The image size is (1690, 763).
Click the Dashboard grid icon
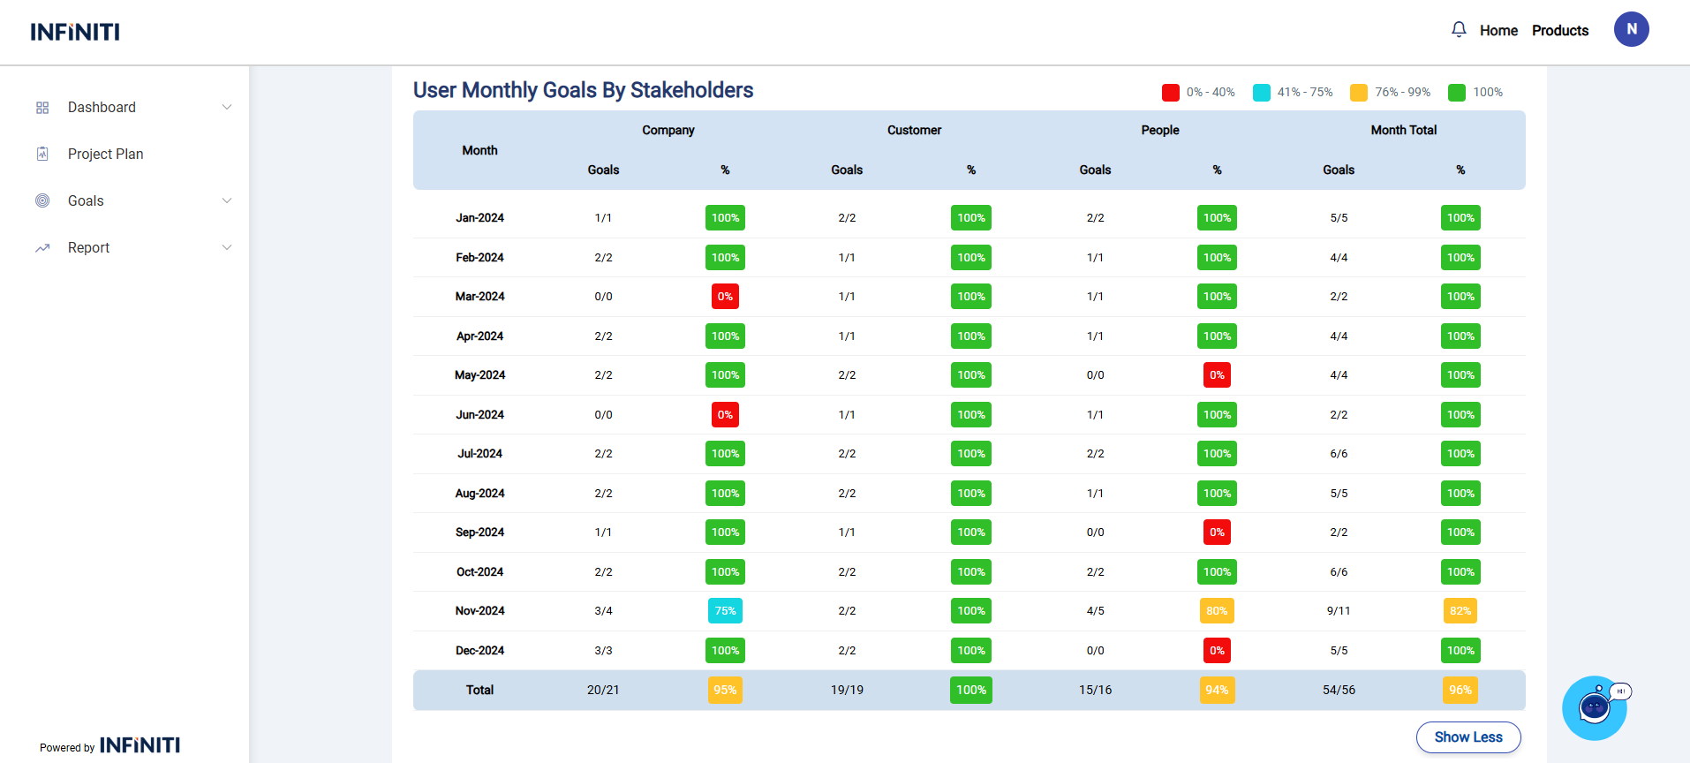tap(42, 108)
